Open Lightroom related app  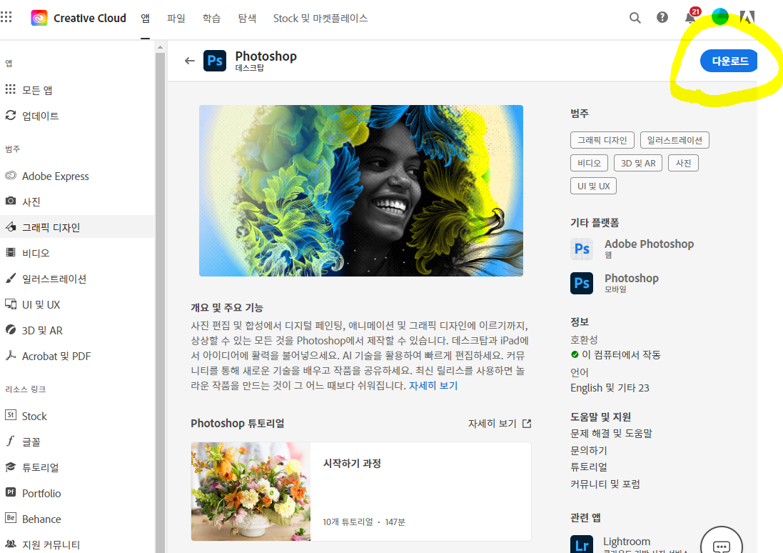click(630, 544)
